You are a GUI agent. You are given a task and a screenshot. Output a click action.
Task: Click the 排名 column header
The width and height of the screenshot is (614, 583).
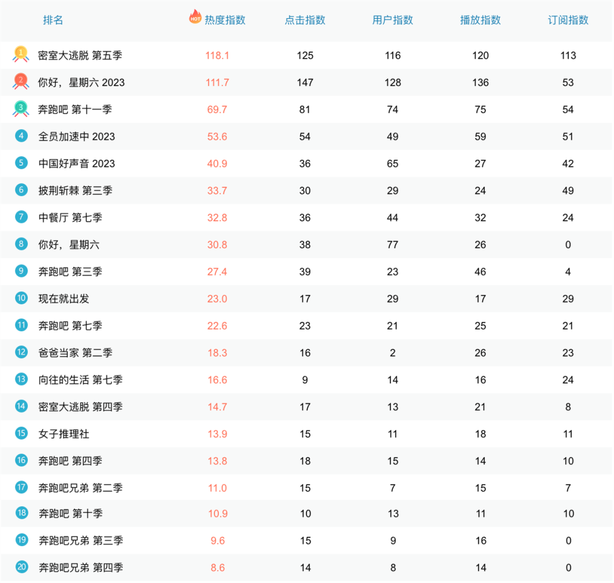tap(53, 20)
